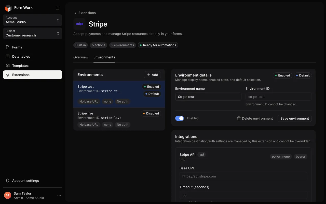Click the Base URL input field
Viewport: 326px width, 204px height.
tap(243, 176)
